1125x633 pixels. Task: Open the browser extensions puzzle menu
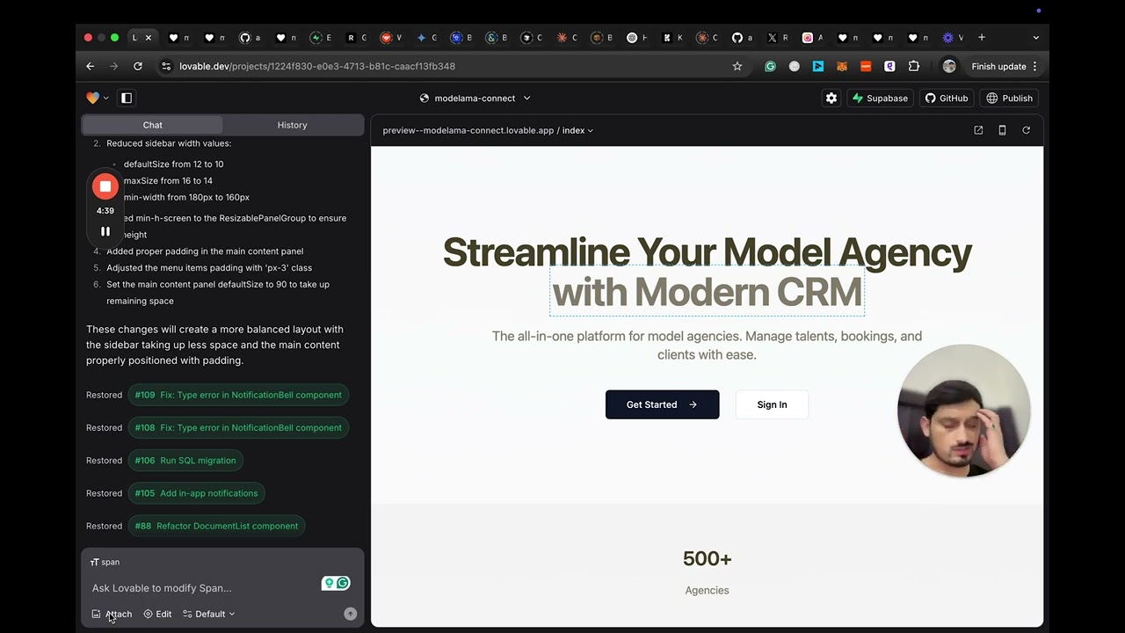914,66
